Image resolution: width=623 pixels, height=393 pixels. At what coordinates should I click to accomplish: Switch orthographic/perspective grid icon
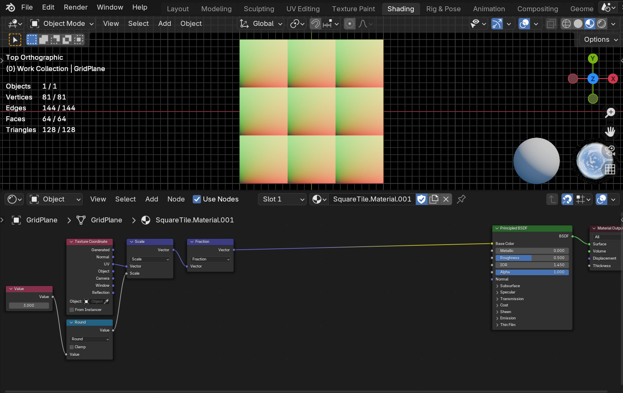610,169
